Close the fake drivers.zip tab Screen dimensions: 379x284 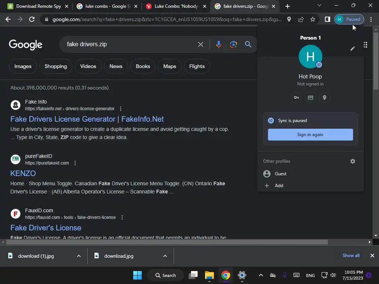click(x=274, y=6)
